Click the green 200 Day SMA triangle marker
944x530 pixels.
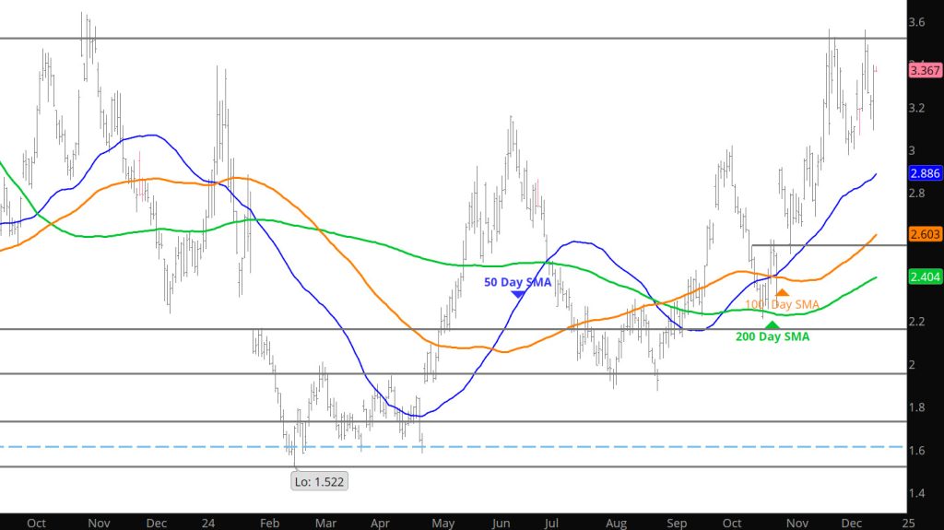tap(772, 324)
